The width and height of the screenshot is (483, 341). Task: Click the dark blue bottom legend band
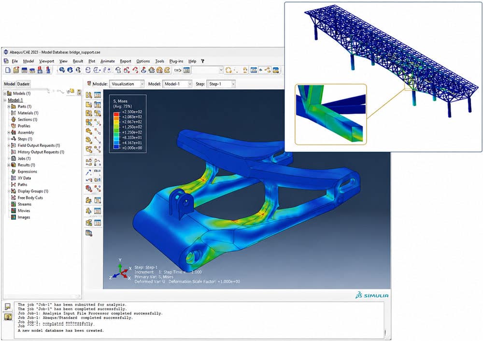pyautogui.click(x=116, y=147)
